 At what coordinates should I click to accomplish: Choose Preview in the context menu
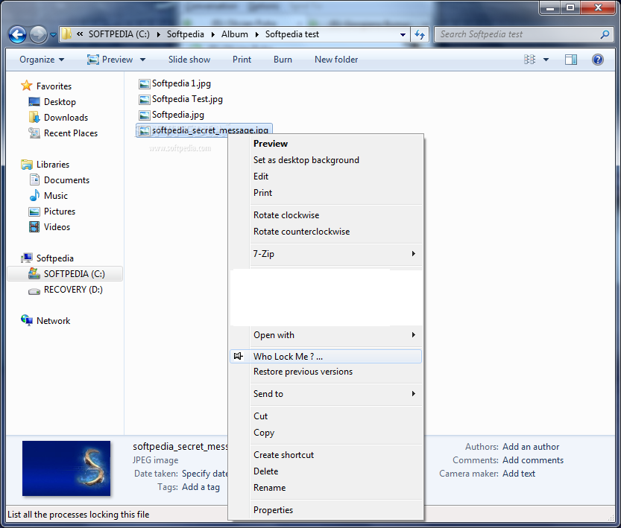click(271, 144)
